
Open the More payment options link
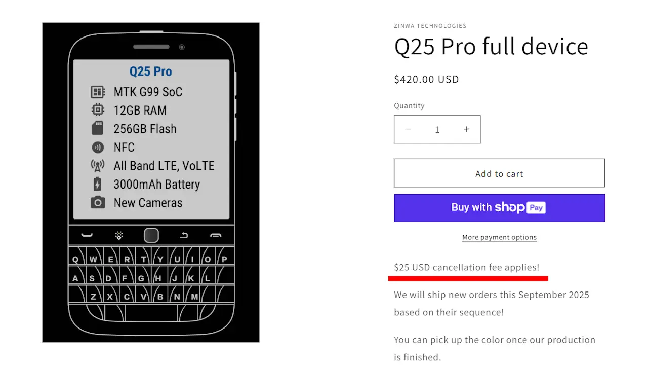click(499, 237)
